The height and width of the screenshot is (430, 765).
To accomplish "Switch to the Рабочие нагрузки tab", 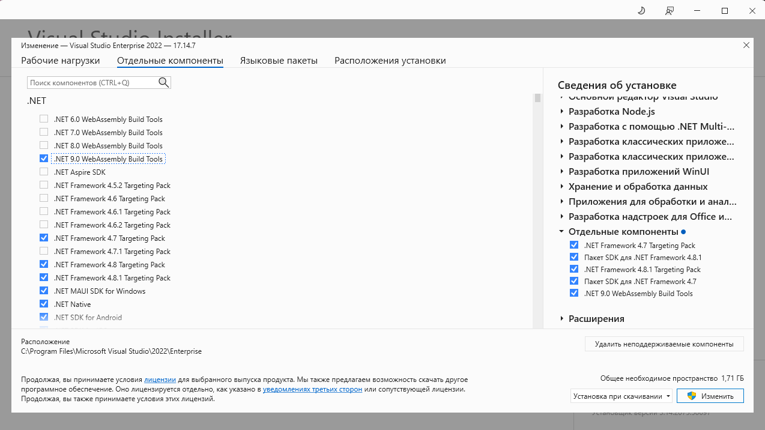I will coord(61,61).
